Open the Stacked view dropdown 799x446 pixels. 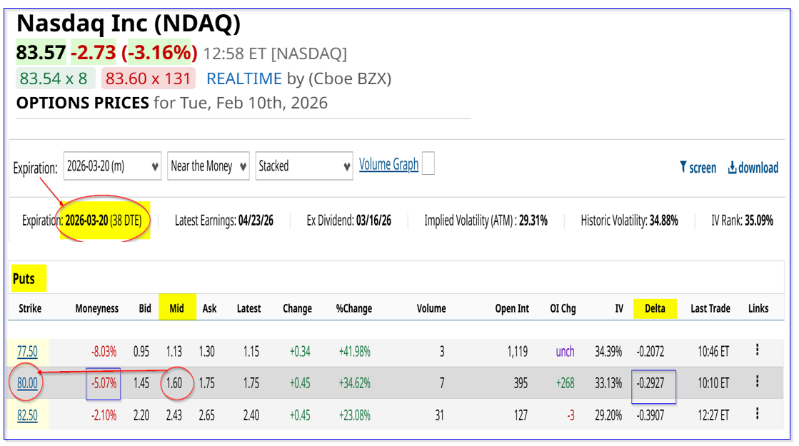click(304, 166)
